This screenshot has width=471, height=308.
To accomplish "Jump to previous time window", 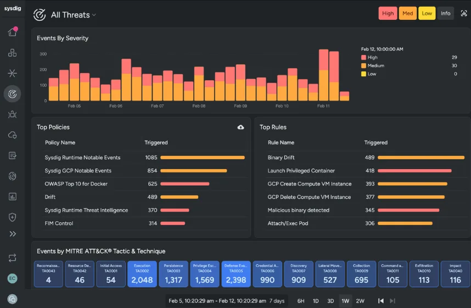I will coord(380,301).
